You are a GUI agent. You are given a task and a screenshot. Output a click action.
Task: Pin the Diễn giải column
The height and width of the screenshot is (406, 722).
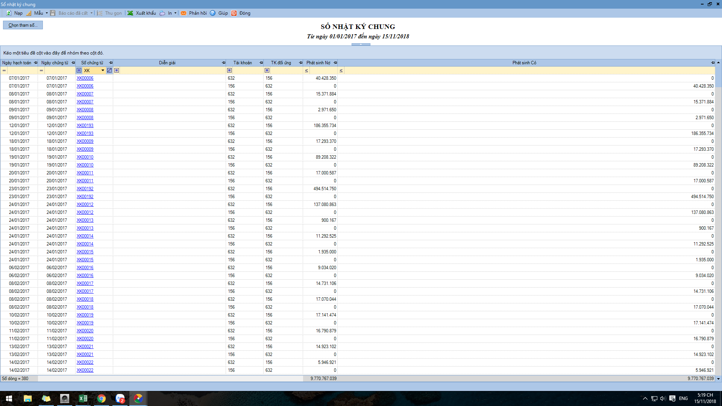click(224, 63)
